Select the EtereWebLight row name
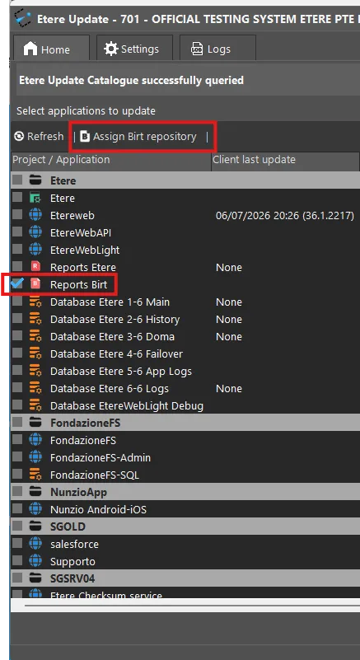360x660 pixels. pos(85,250)
